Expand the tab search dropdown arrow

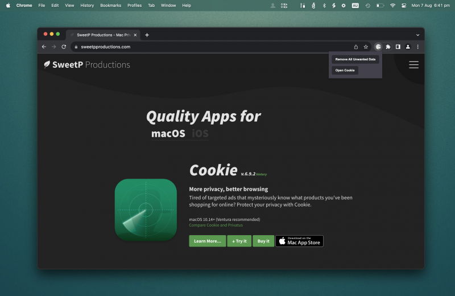pyautogui.click(x=417, y=35)
